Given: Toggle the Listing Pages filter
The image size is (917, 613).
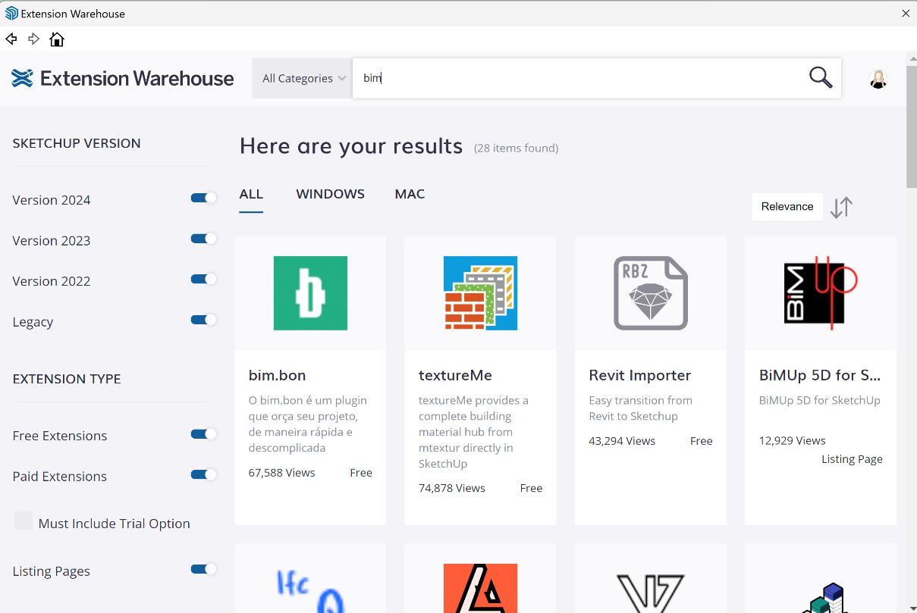Looking at the screenshot, I should (x=203, y=569).
